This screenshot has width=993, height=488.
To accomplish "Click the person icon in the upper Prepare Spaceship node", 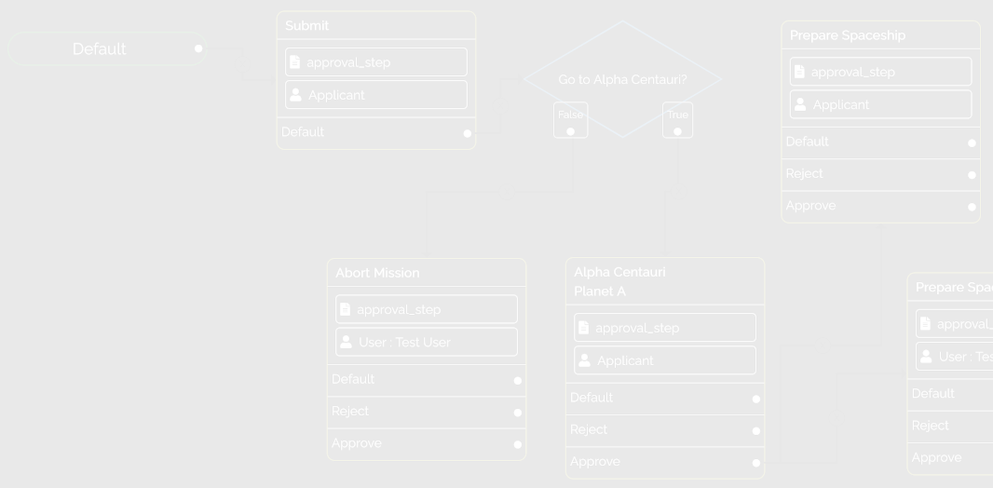I will coord(800,104).
